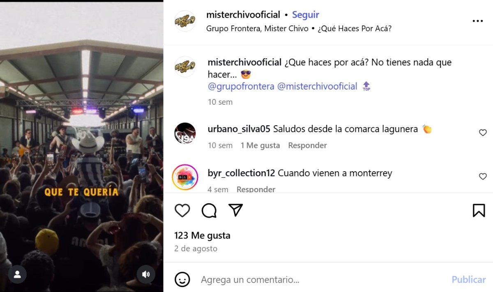This screenshot has height=292, width=493.
Task: Share post using paper plane icon
Action: (235, 210)
